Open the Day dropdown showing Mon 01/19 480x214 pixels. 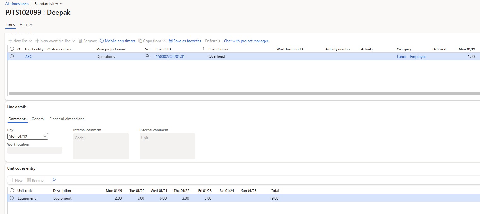point(28,136)
